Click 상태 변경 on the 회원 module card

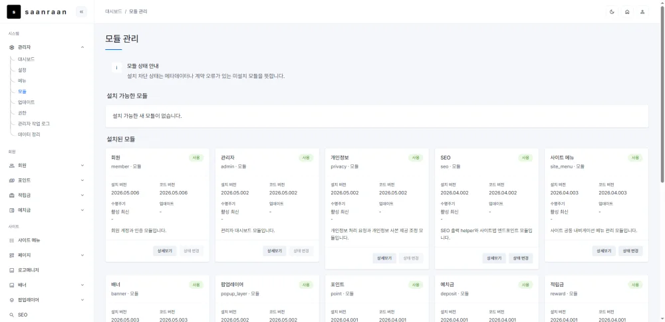192,251
